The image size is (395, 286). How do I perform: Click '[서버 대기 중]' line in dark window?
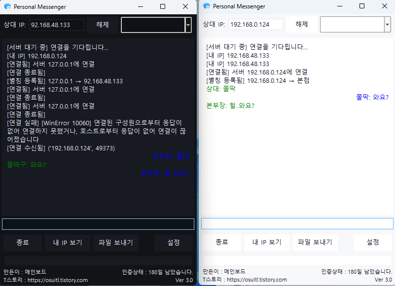click(x=58, y=47)
